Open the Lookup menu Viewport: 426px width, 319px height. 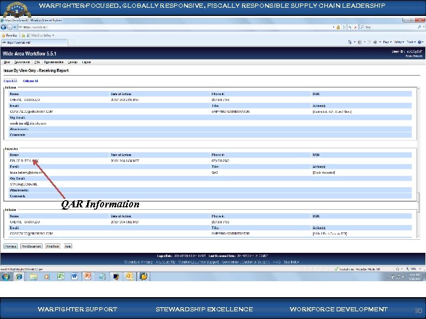pos(73,62)
